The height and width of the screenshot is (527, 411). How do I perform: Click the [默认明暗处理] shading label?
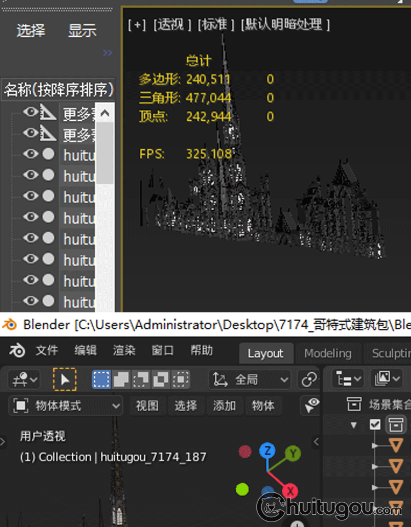285,25
